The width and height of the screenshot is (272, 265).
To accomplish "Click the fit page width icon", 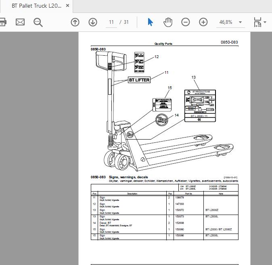I will 257,22.
